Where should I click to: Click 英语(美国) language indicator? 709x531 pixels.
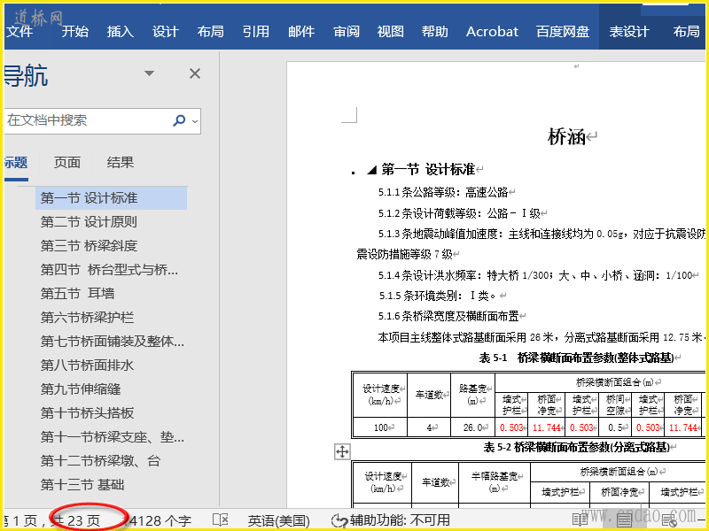click(x=279, y=520)
